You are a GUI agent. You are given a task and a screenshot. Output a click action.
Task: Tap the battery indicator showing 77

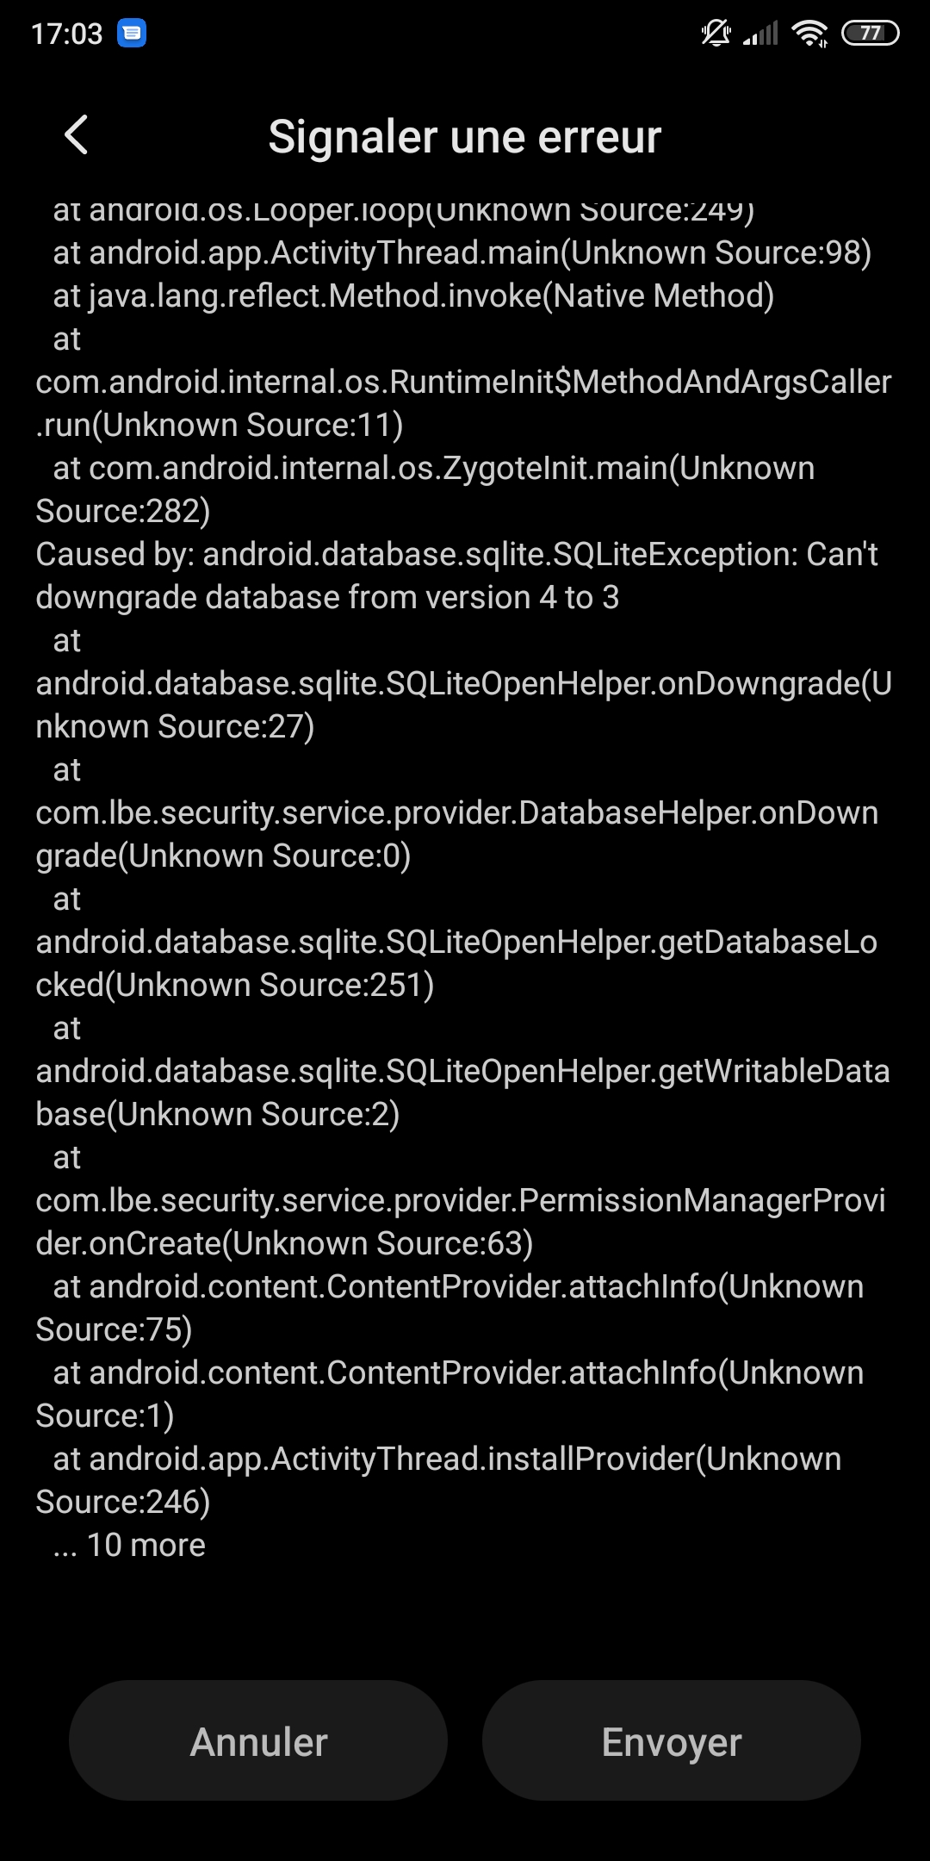pyautogui.click(x=870, y=33)
